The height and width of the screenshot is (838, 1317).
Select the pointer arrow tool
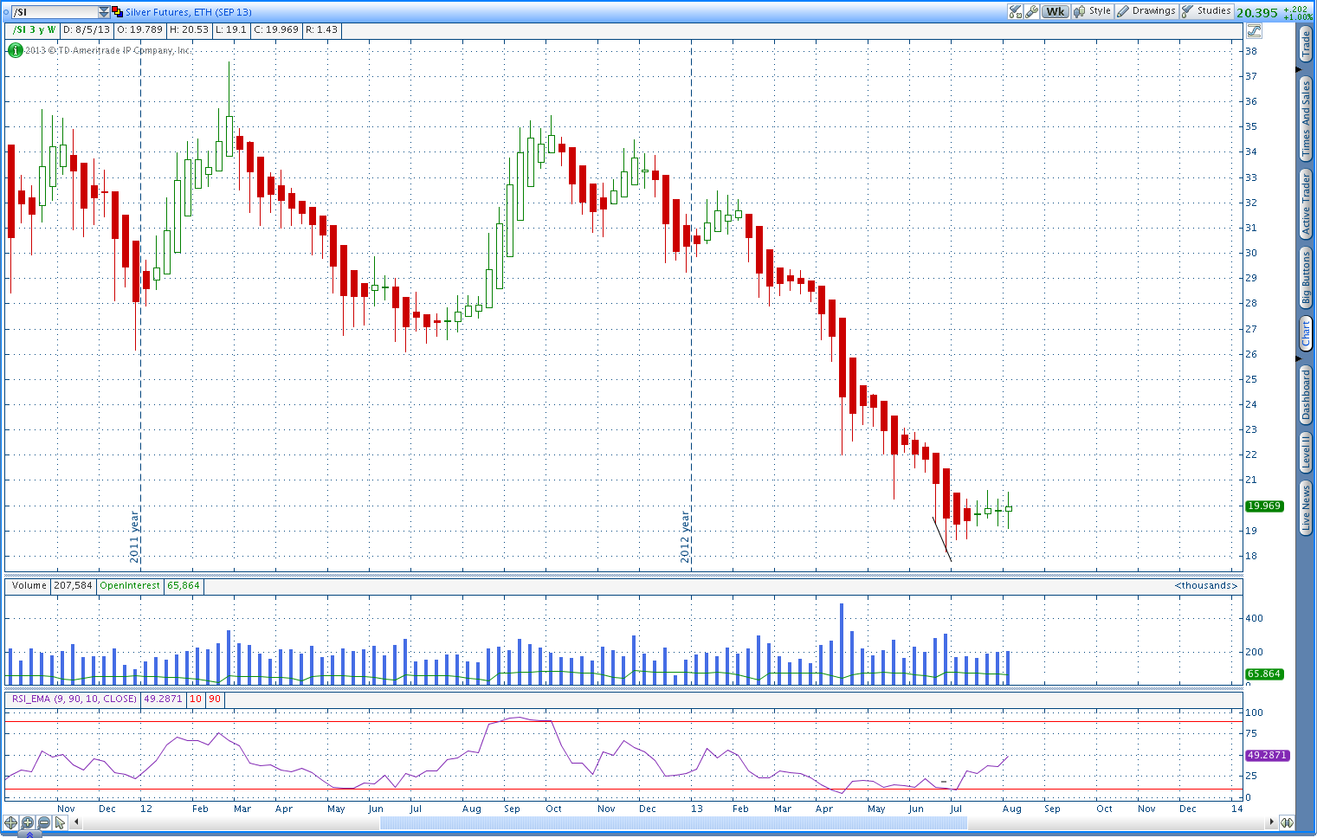[x=60, y=822]
